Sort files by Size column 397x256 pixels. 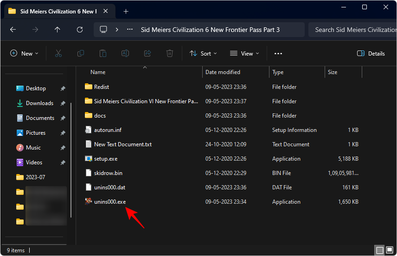(333, 72)
